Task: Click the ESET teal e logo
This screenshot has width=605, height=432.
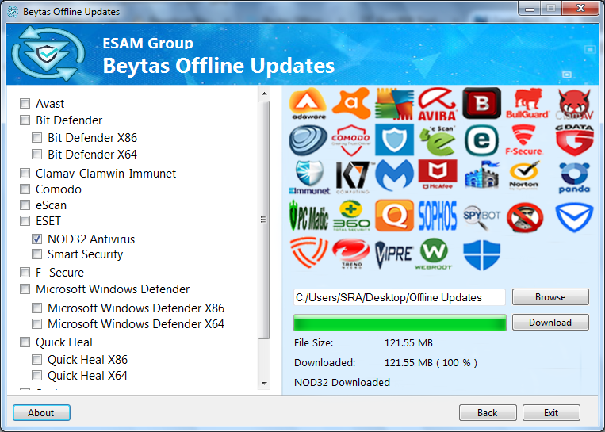Action: 481,140
